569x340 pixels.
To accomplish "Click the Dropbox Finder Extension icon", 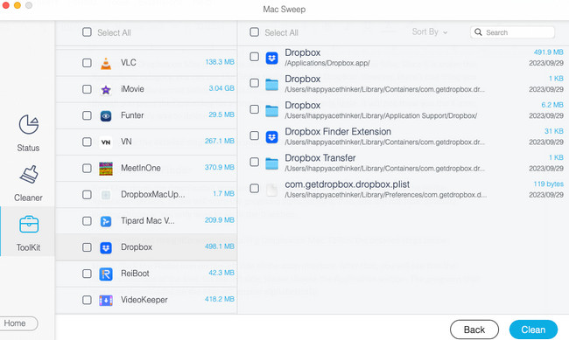I will (271, 136).
